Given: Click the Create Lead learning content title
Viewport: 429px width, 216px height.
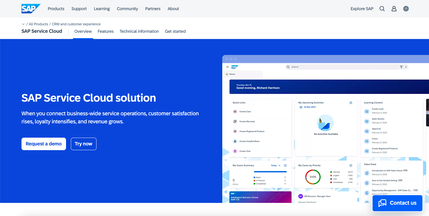Looking at the screenshot, I should coord(378,109).
